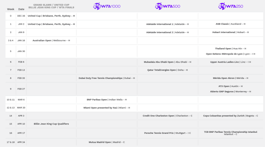Click the FEB 27 date cell
Screen dimensions: 265x147
click(21, 89)
